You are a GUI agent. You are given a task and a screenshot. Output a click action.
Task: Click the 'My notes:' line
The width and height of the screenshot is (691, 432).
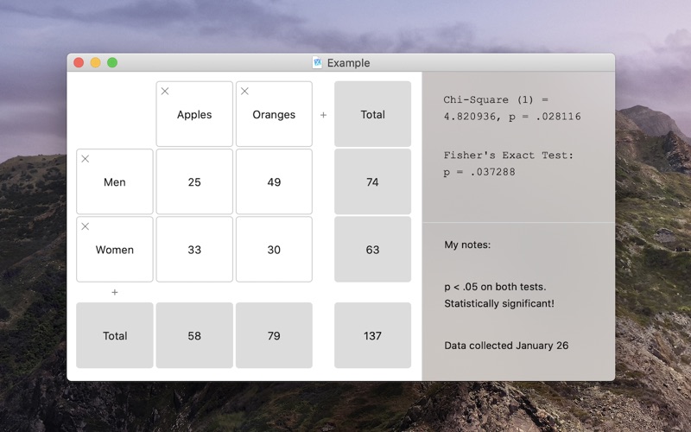point(467,245)
